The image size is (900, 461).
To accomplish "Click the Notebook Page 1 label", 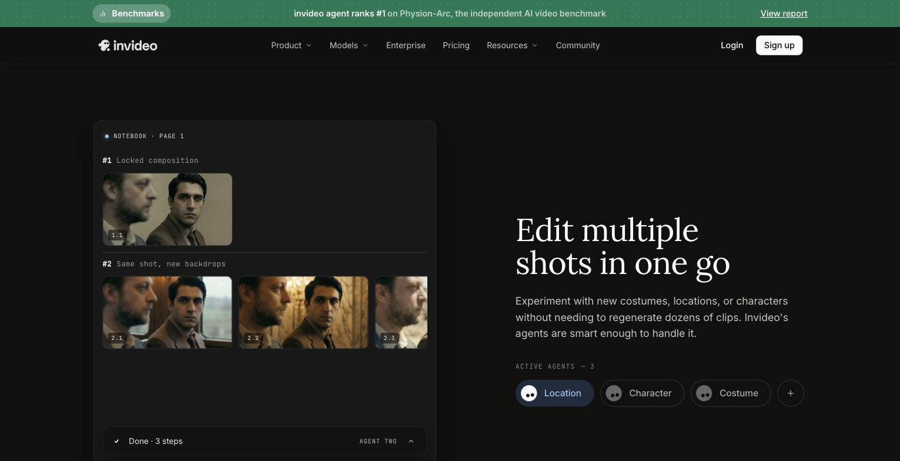I will click(149, 136).
